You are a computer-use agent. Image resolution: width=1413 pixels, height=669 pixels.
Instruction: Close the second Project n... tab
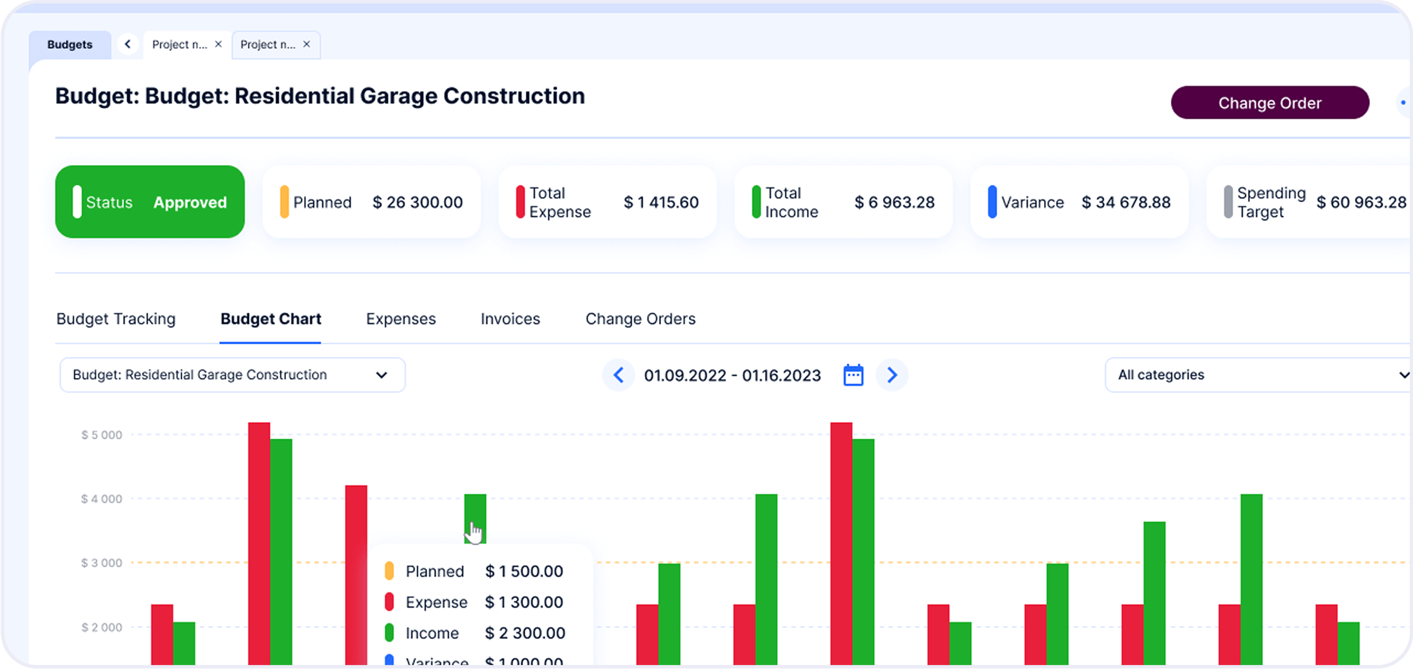coord(306,44)
